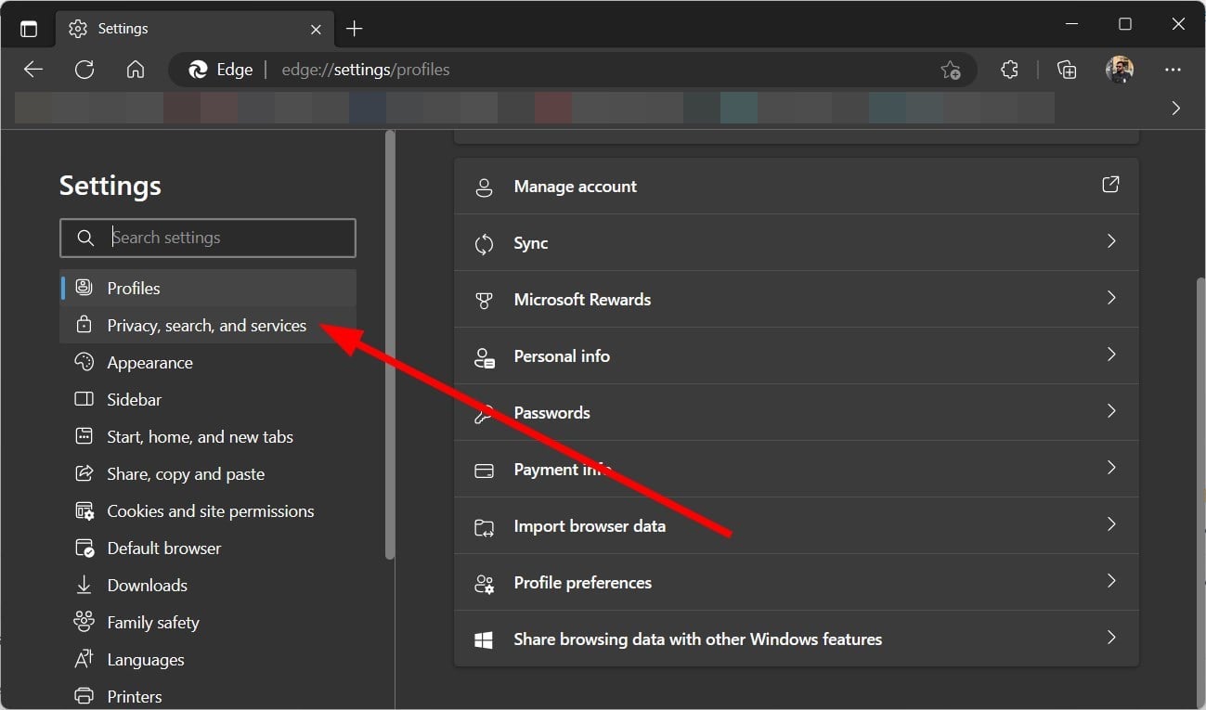Expand Personal info chevron
The image size is (1206, 710).
click(1110, 355)
